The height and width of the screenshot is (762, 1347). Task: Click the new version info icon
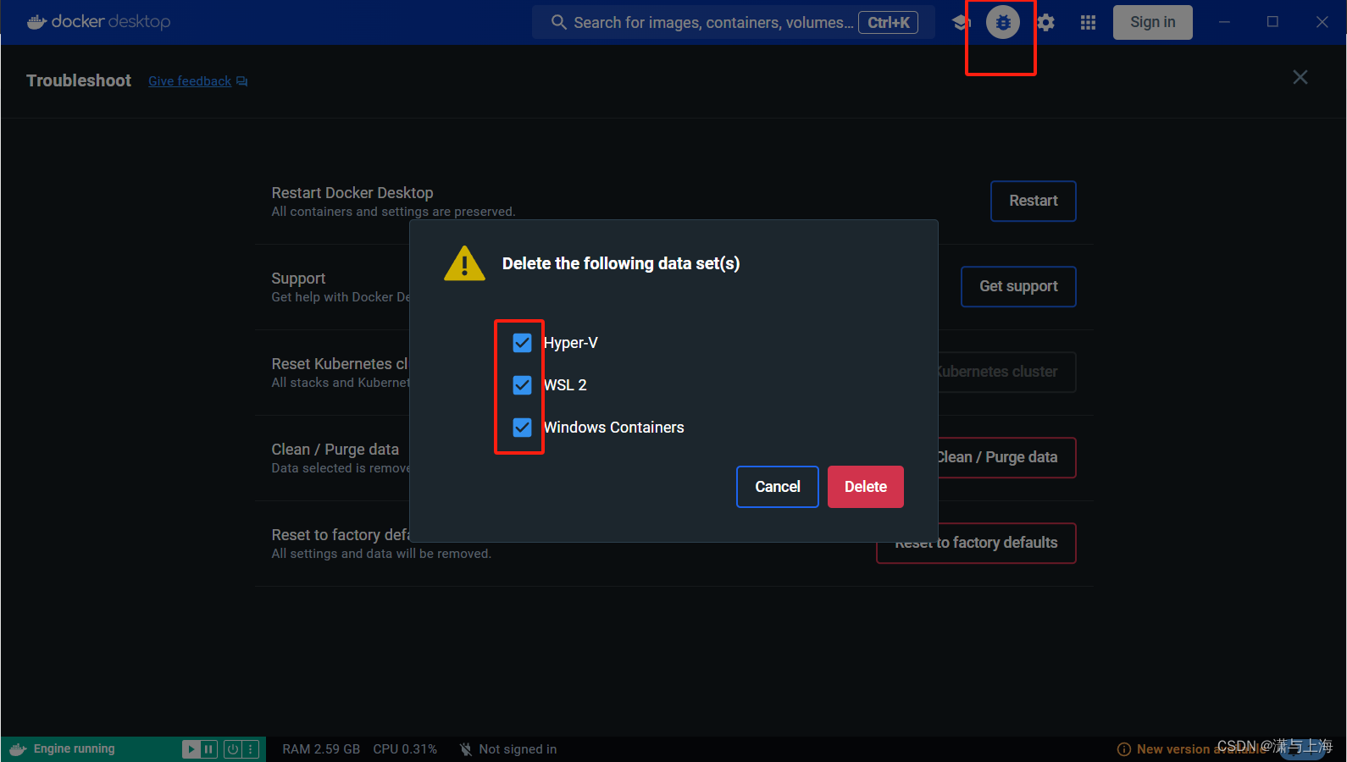coord(1124,749)
